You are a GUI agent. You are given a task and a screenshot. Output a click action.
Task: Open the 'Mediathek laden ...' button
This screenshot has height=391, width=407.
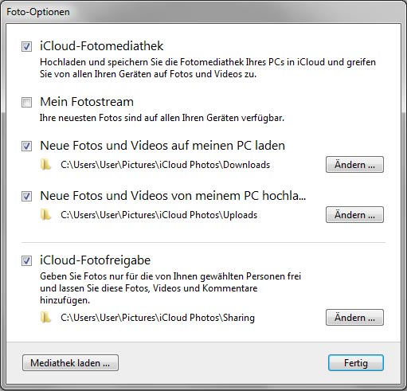tap(70, 362)
